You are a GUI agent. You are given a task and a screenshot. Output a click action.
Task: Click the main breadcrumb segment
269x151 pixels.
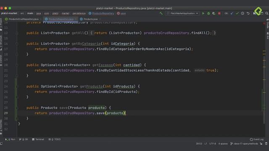click(30, 13)
